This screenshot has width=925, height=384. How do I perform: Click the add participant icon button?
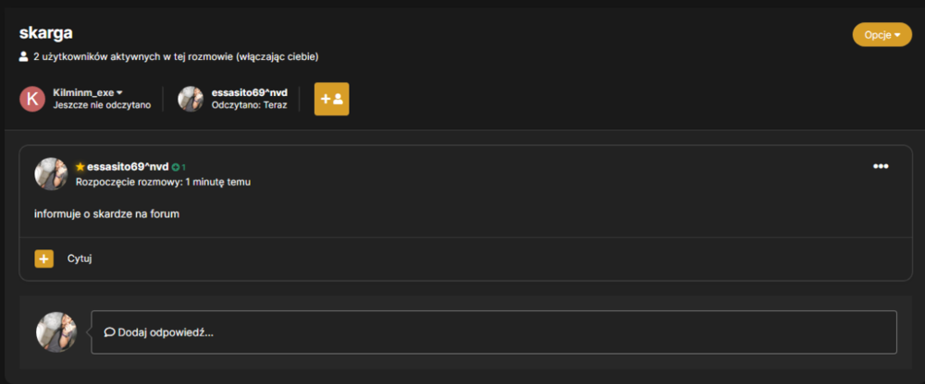click(331, 99)
